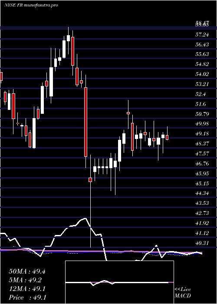Click the 47.57 price axis label
217x304 pixels.
click(x=203, y=154)
